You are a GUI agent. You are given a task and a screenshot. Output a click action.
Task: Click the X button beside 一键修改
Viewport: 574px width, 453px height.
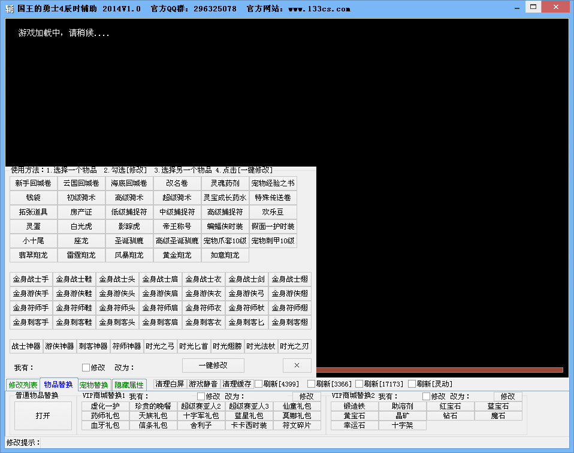coord(297,365)
